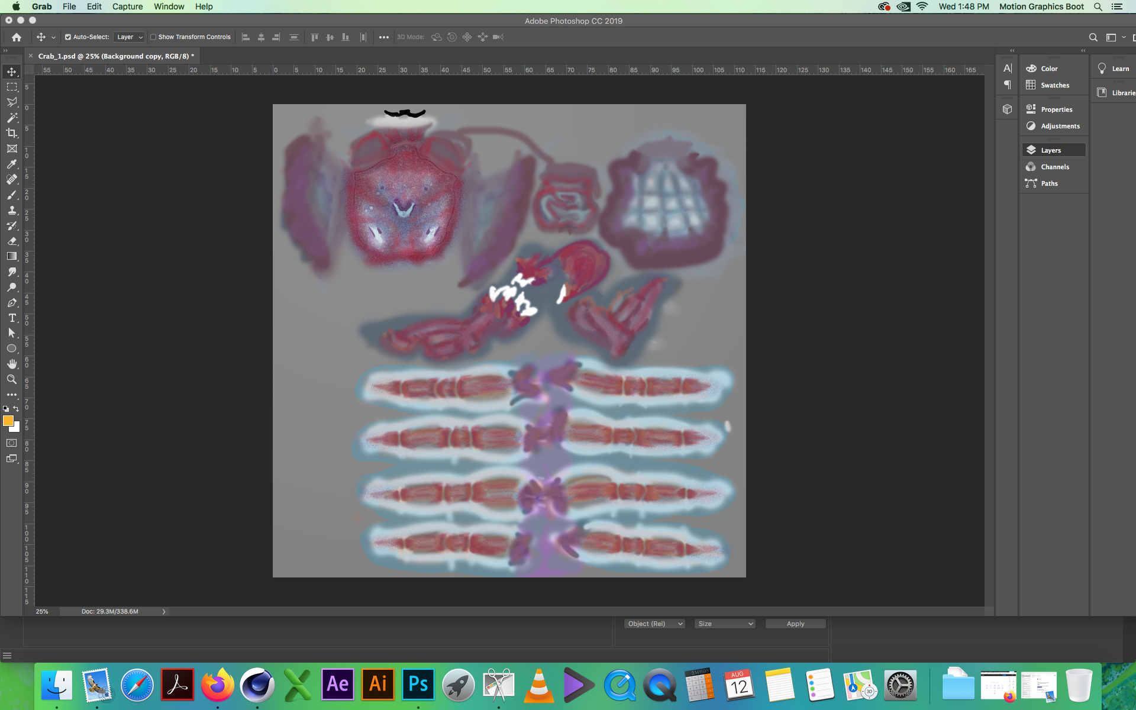Screen dimensions: 1136x710
Task: Select the Zoom tool
Action: (x=12, y=379)
